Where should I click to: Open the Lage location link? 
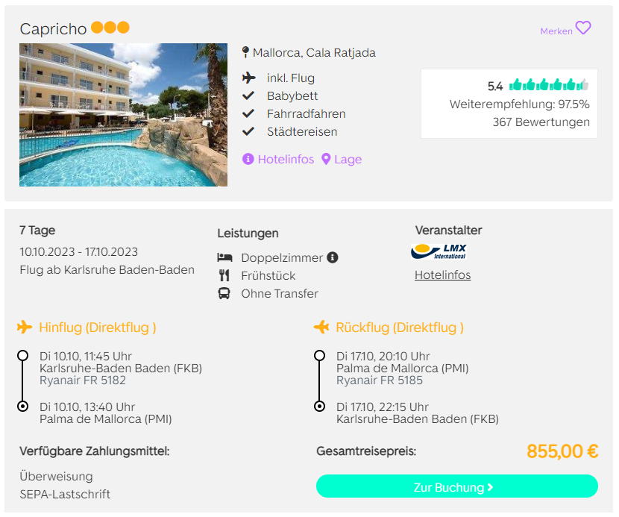click(x=348, y=159)
